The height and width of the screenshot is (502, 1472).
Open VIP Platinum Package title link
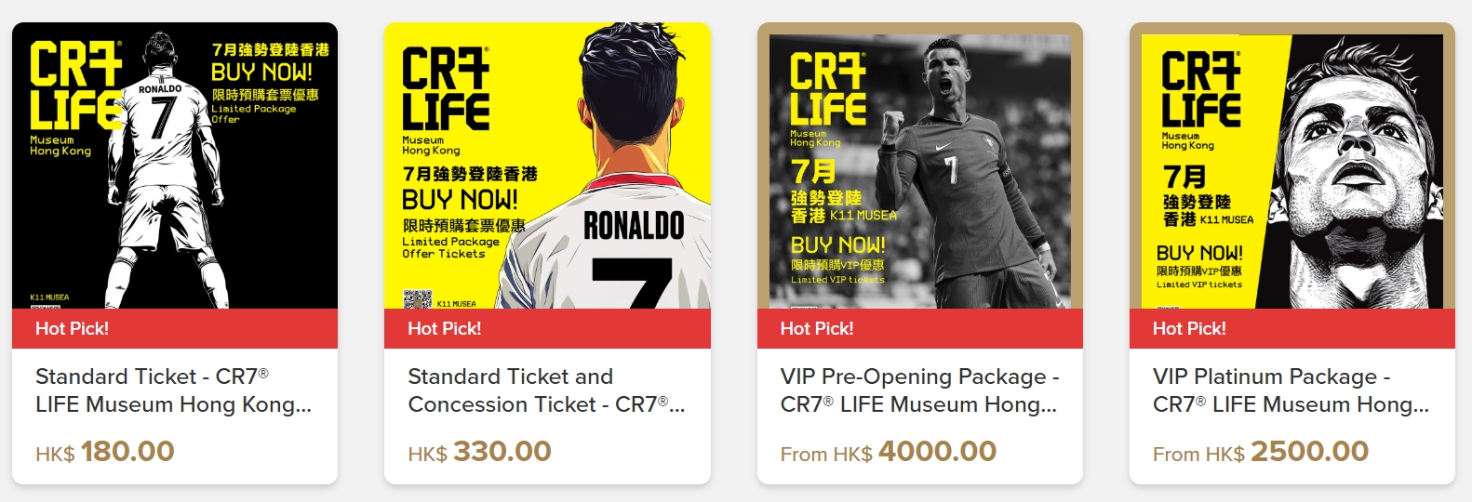pos(1291,390)
